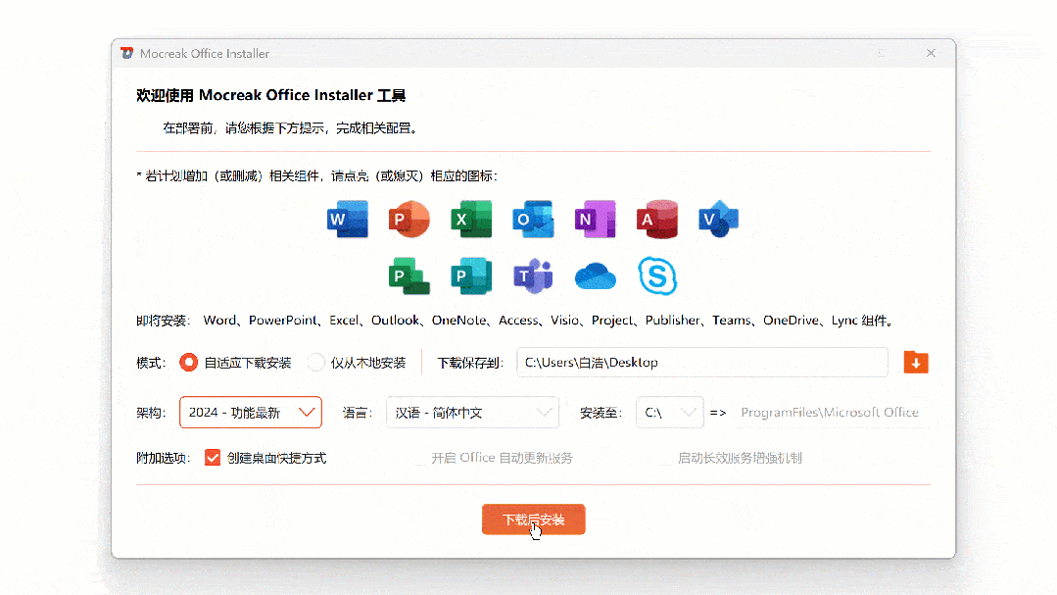Uncheck 创建桌面快捷方式 checkbox
The width and height of the screenshot is (1057, 595).
coord(213,458)
